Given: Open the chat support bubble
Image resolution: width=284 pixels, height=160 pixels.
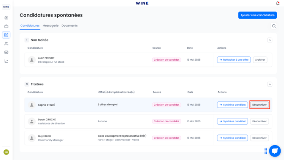Looking at the screenshot, I should click(275, 151).
